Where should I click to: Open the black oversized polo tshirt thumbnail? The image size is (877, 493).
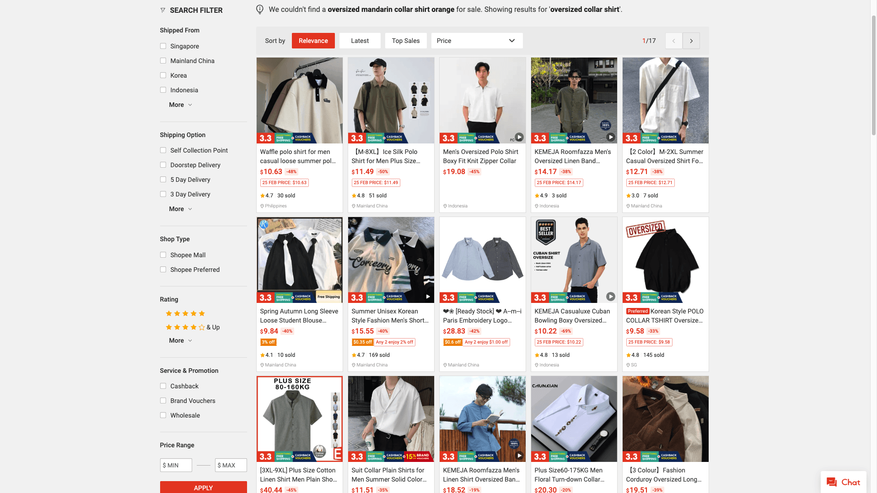tap(666, 260)
